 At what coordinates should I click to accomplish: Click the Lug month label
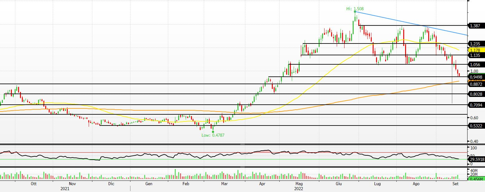coord(378,184)
